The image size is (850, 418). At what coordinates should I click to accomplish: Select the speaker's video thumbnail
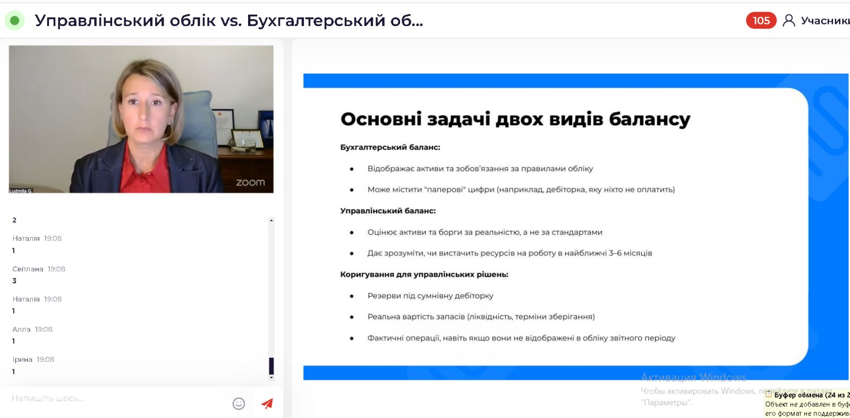point(141,119)
